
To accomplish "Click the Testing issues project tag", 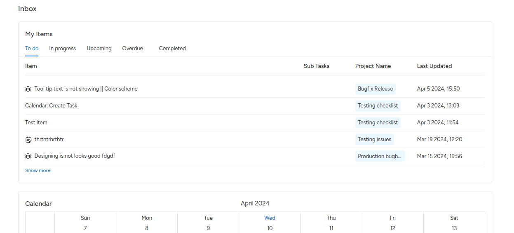I will (374, 140).
